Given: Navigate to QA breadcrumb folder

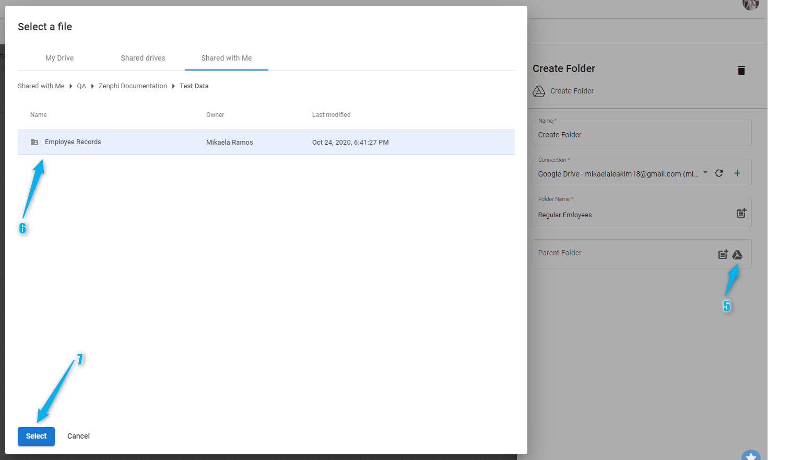Looking at the screenshot, I should pos(81,86).
